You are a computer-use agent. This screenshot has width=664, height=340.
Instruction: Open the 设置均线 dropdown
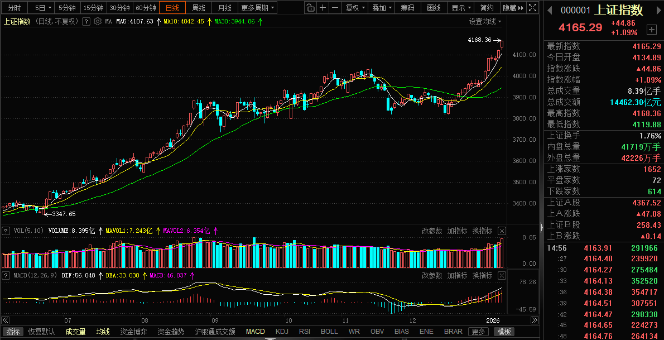pos(484,21)
